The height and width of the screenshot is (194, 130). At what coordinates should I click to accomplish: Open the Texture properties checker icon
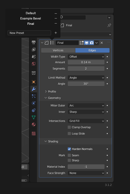(34, 134)
